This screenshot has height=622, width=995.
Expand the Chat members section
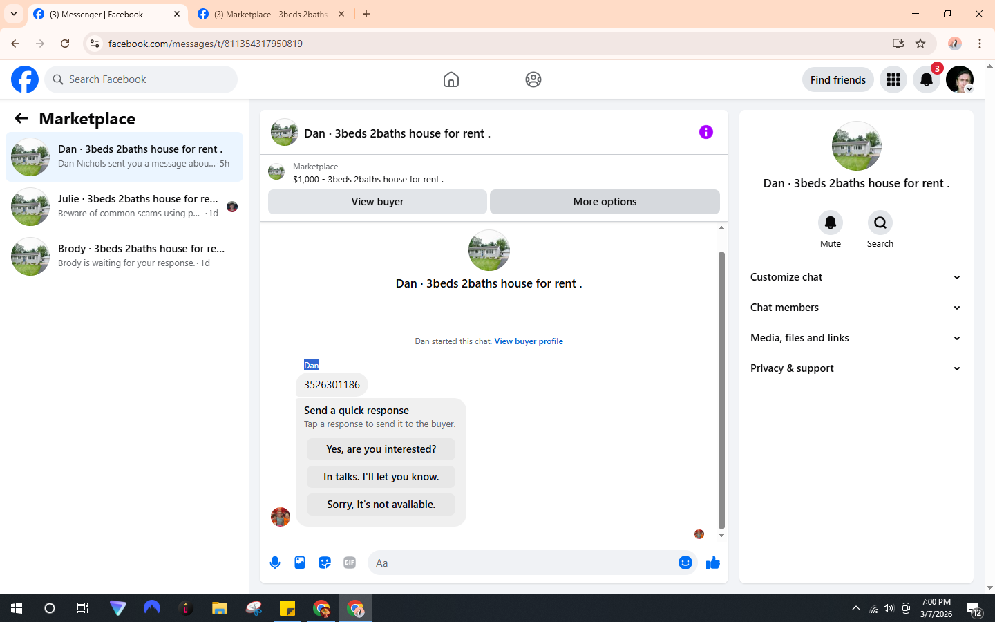pyautogui.click(x=856, y=308)
